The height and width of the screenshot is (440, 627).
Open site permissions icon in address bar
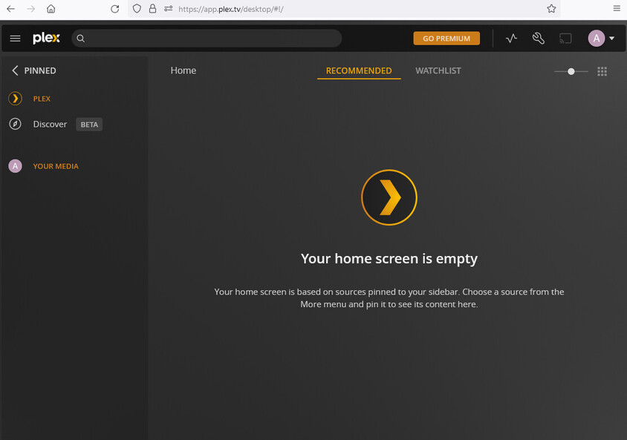[x=169, y=9]
